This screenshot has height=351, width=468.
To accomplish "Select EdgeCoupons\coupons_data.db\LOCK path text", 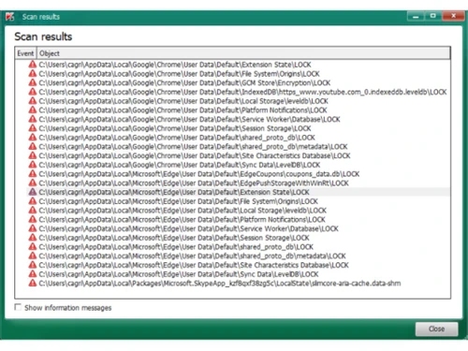I will 199,174.
